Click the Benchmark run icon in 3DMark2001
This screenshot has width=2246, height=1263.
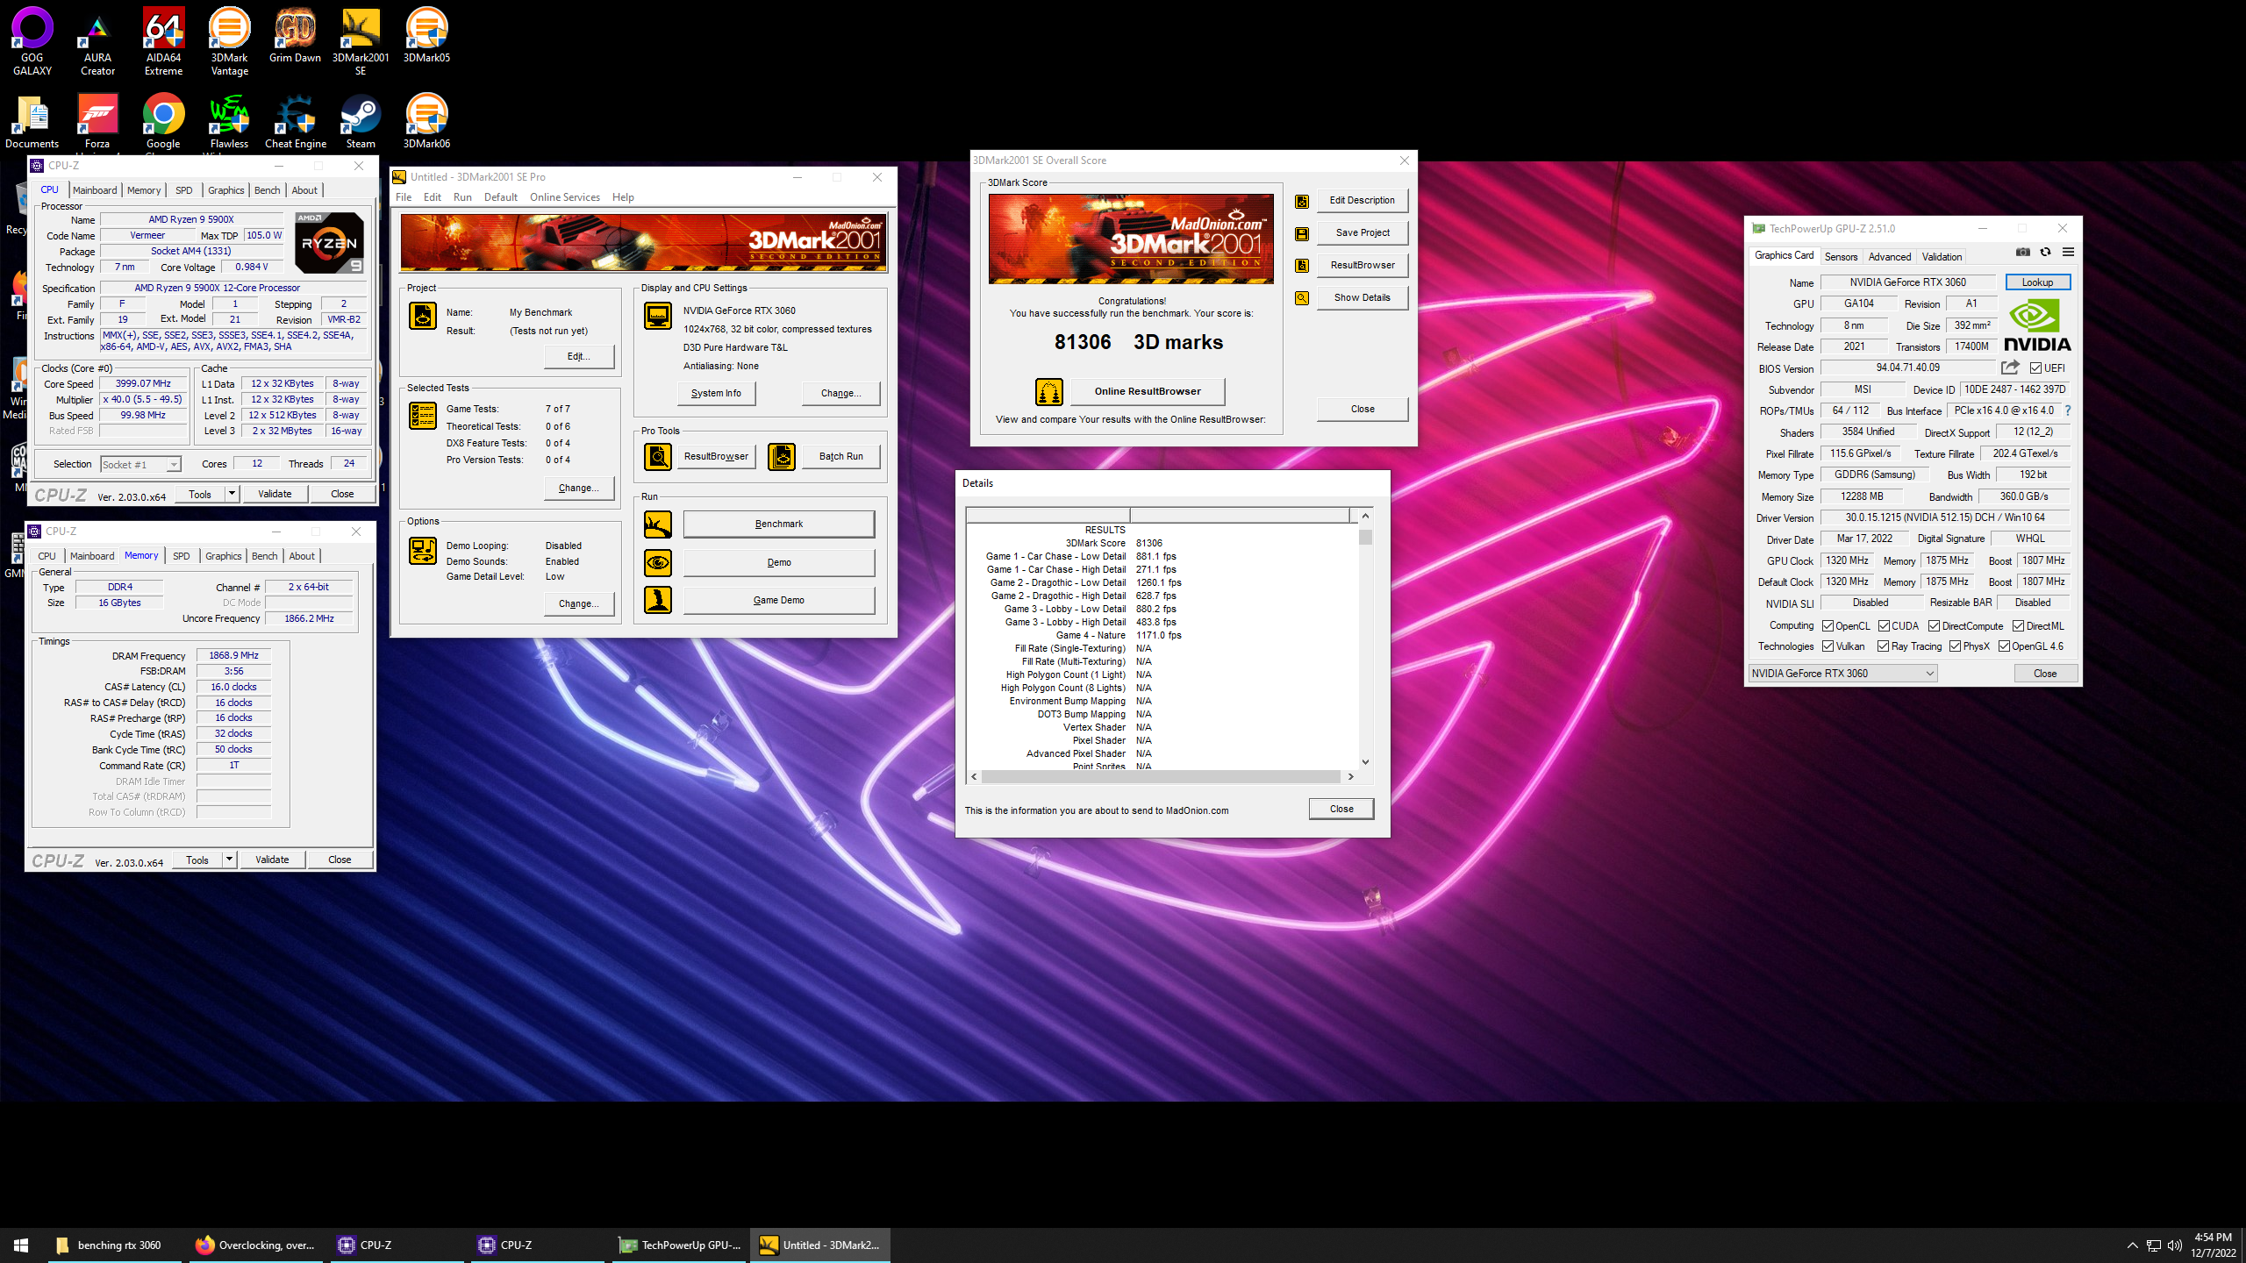click(x=658, y=524)
